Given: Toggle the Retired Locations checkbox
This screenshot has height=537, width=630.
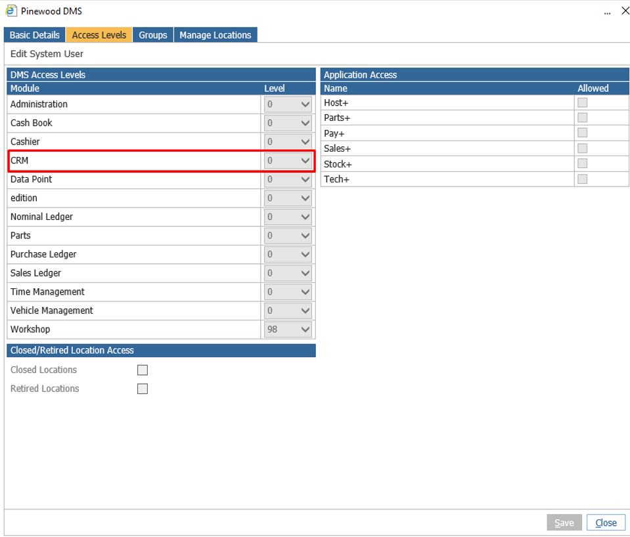Looking at the screenshot, I should 142,389.
